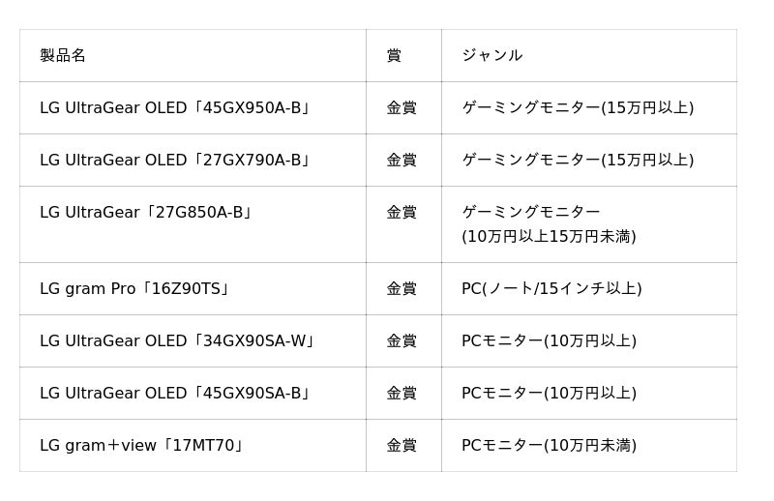Click the 賞 column header
Viewport: 774px width, 501px height.
click(394, 55)
